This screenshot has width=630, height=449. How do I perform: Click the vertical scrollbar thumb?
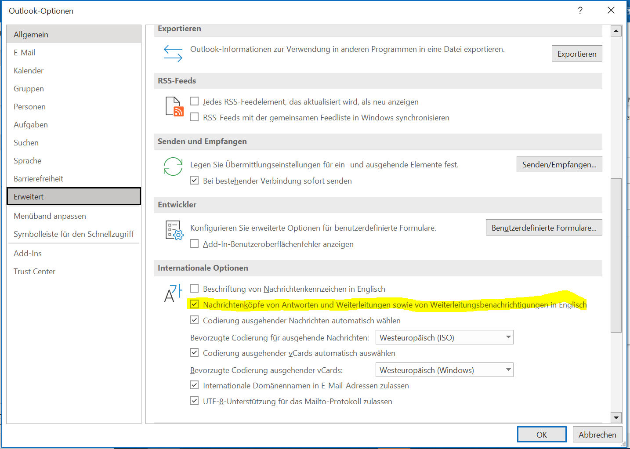point(616,255)
